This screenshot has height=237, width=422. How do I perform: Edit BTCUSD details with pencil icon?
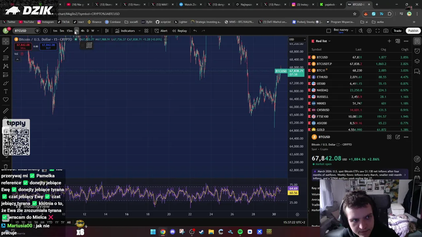[x=398, y=137]
